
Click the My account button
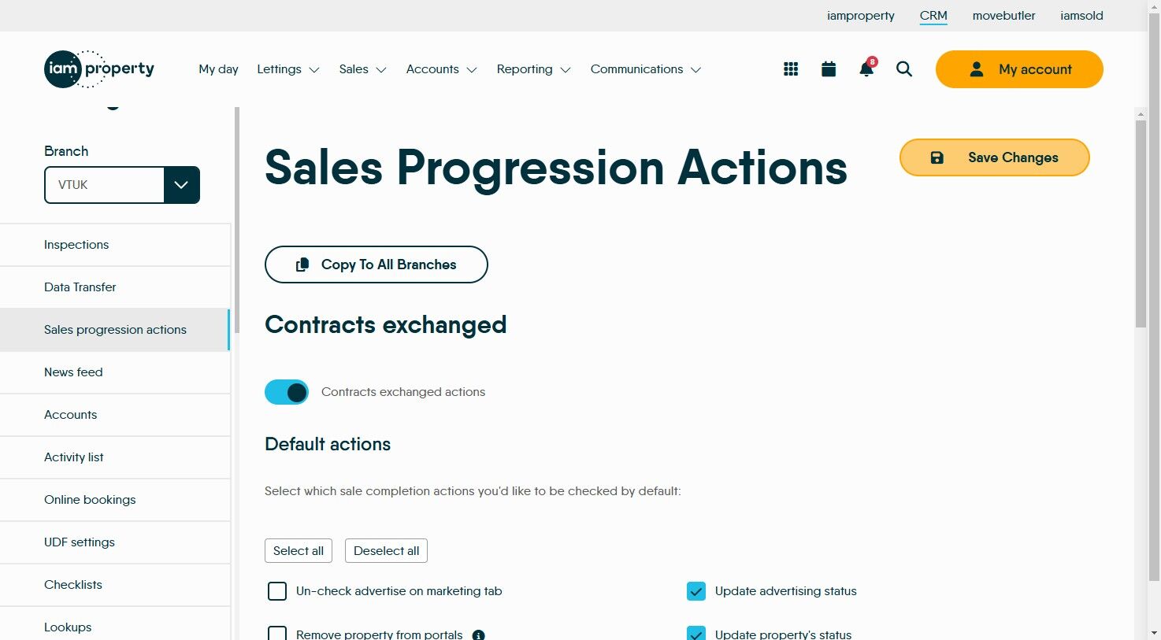(1019, 69)
